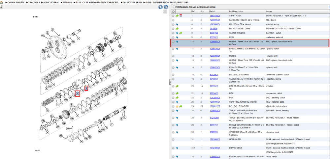Screen dimensions: 330x159
Task: Click '6-16' figure label on diagram
Action: 35,16
